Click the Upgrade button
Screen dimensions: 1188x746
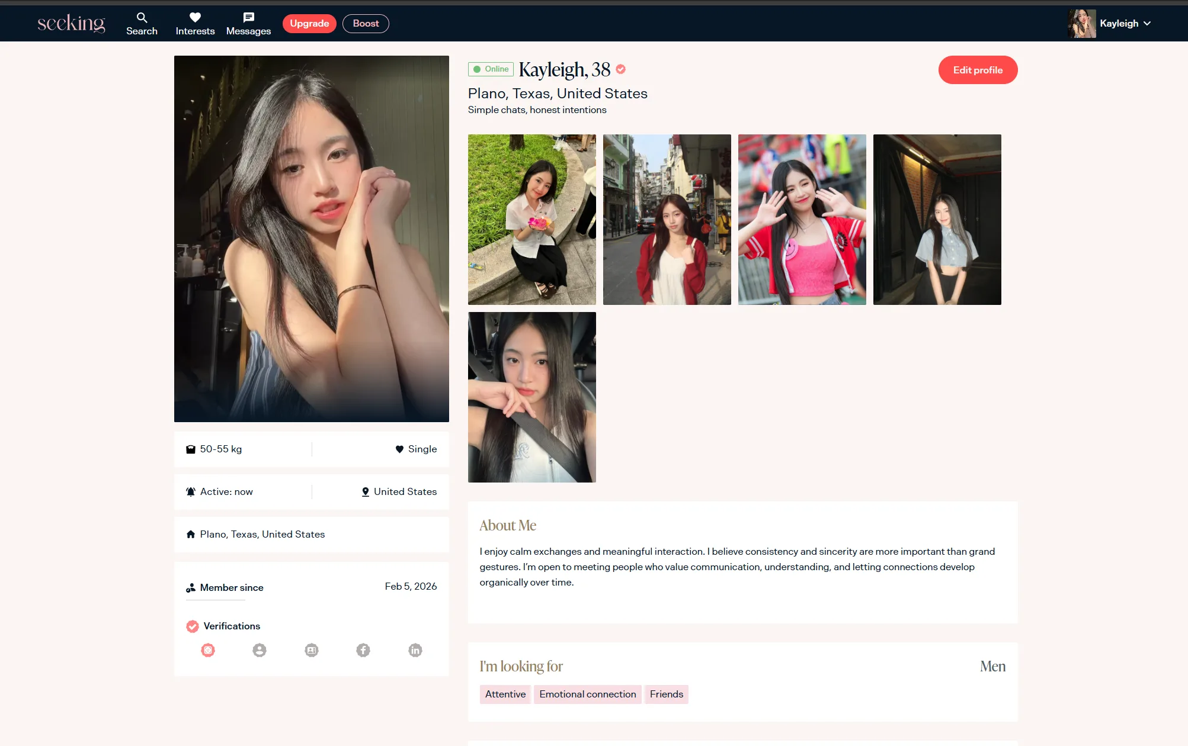click(x=309, y=24)
